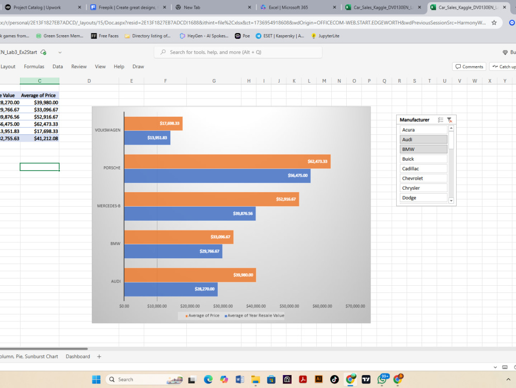Select the orange Porsche Average of Price bar
516x388 pixels.
tap(228, 161)
